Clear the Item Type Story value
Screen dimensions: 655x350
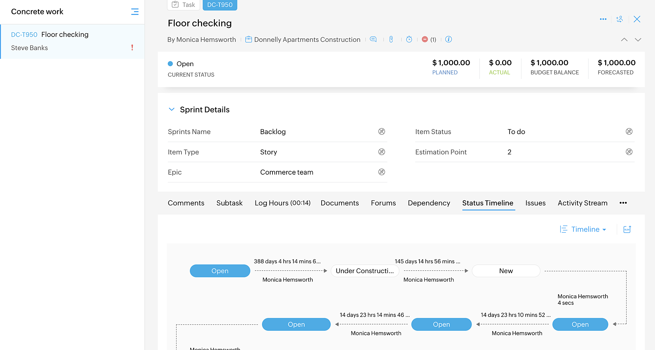(x=382, y=152)
